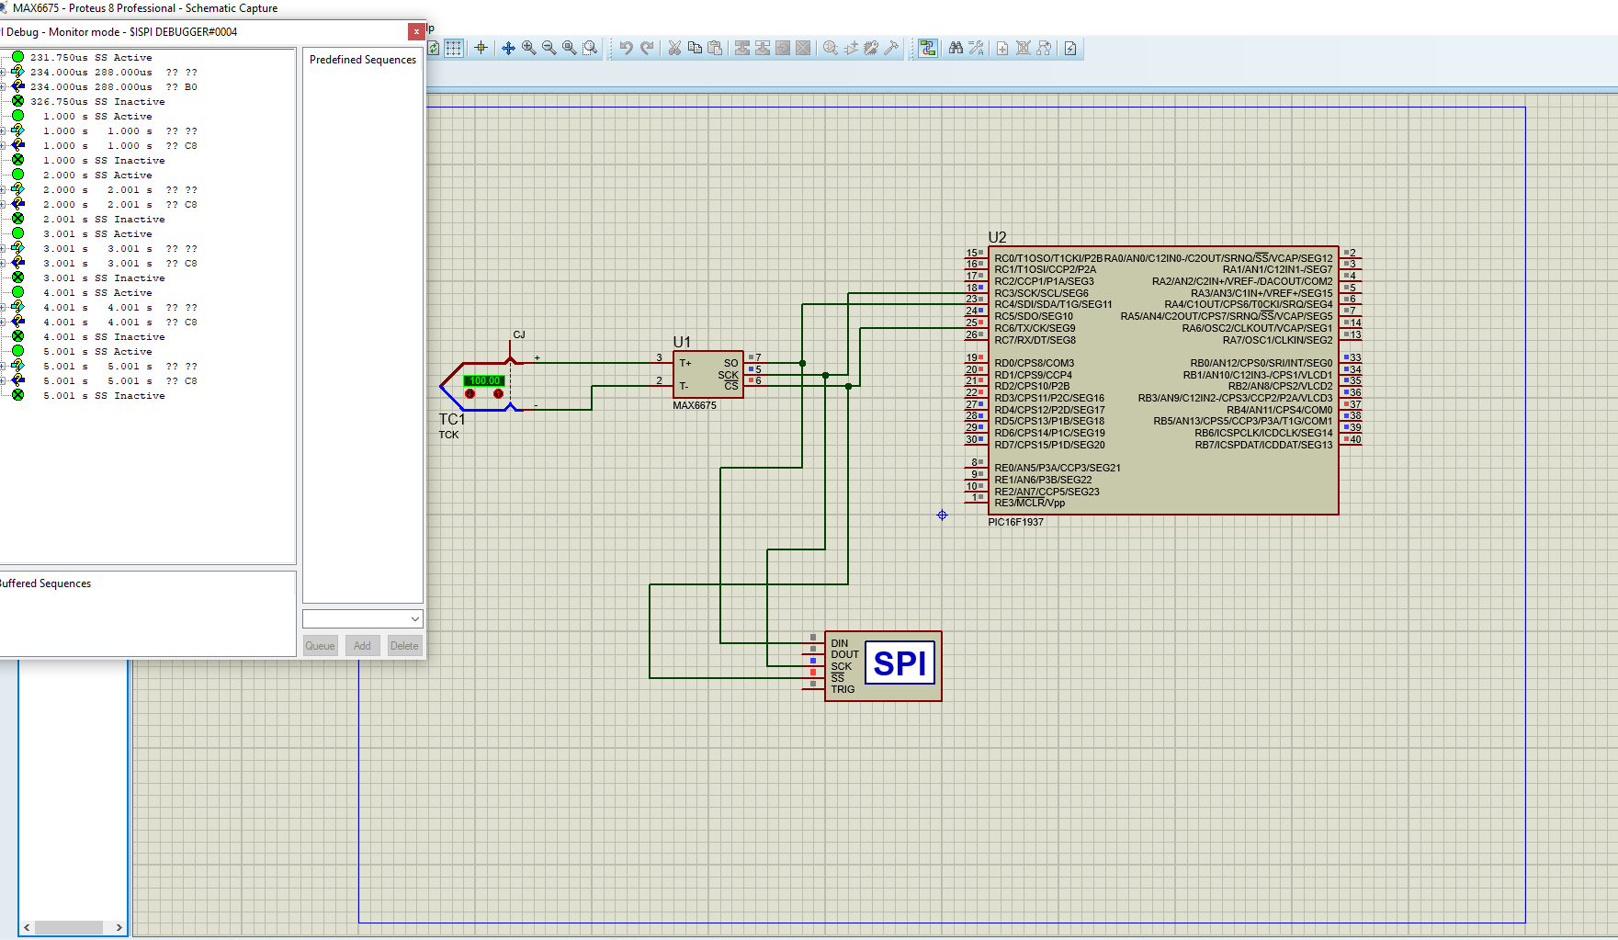Click the Queue button
1618x940 pixels.
pyautogui.click(x=320, y=646)
